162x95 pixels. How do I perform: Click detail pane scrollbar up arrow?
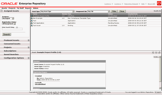point(160,57)
